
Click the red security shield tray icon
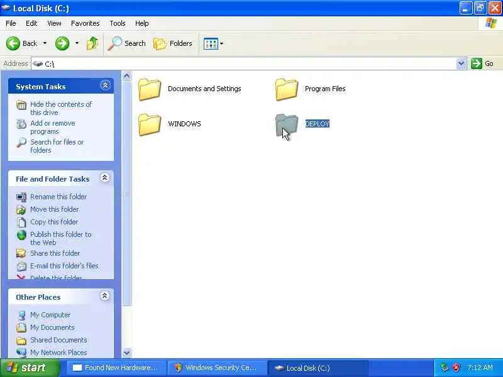coord(456,368)
